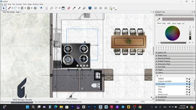
Task: Open the Tools menu
Action: (24, 4)
